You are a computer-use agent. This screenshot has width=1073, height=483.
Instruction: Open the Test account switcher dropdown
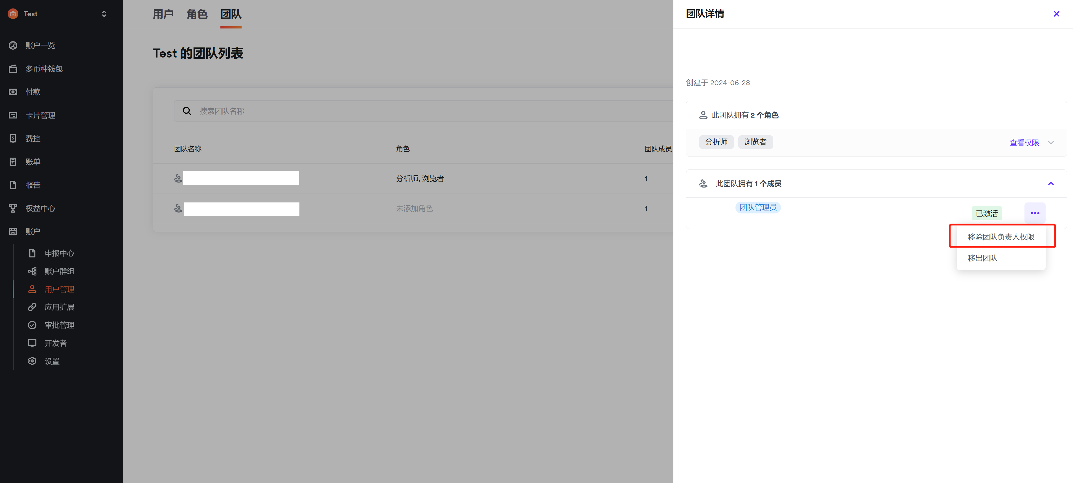click(x=104, y=14)
